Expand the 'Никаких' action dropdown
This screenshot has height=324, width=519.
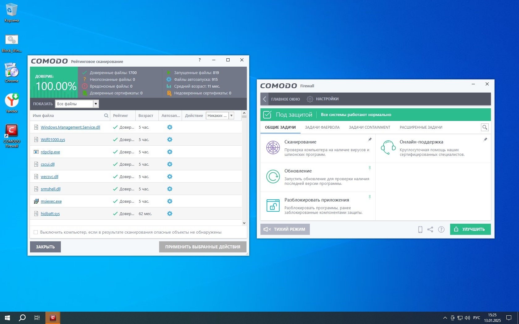[x=231, y=115]
